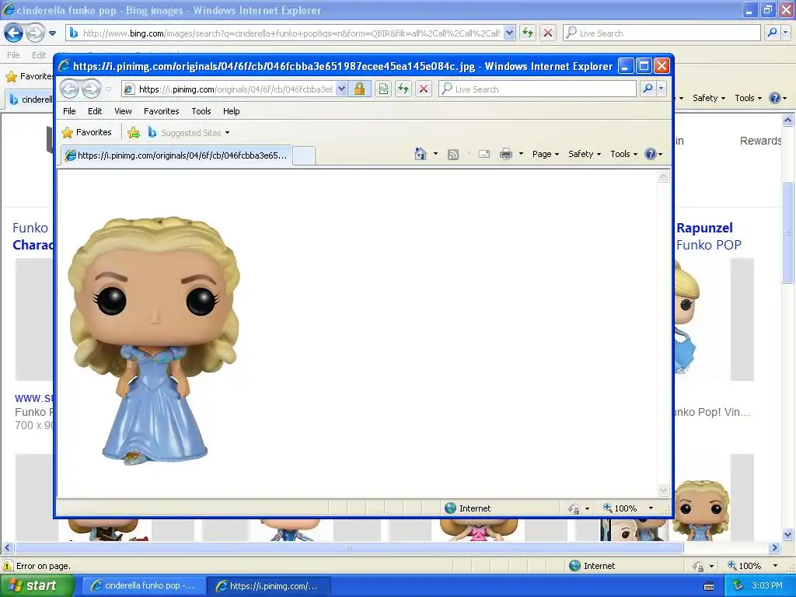
Task: Click search magnifier in Bing window
Action: click(772, 33)
